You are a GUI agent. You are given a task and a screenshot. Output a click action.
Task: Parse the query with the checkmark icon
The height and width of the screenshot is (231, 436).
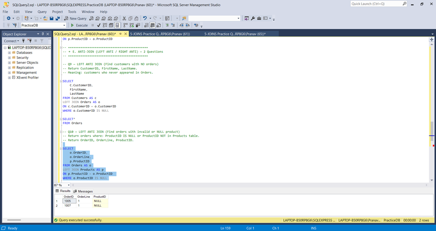pyautogui.click(x=98, y=25)
